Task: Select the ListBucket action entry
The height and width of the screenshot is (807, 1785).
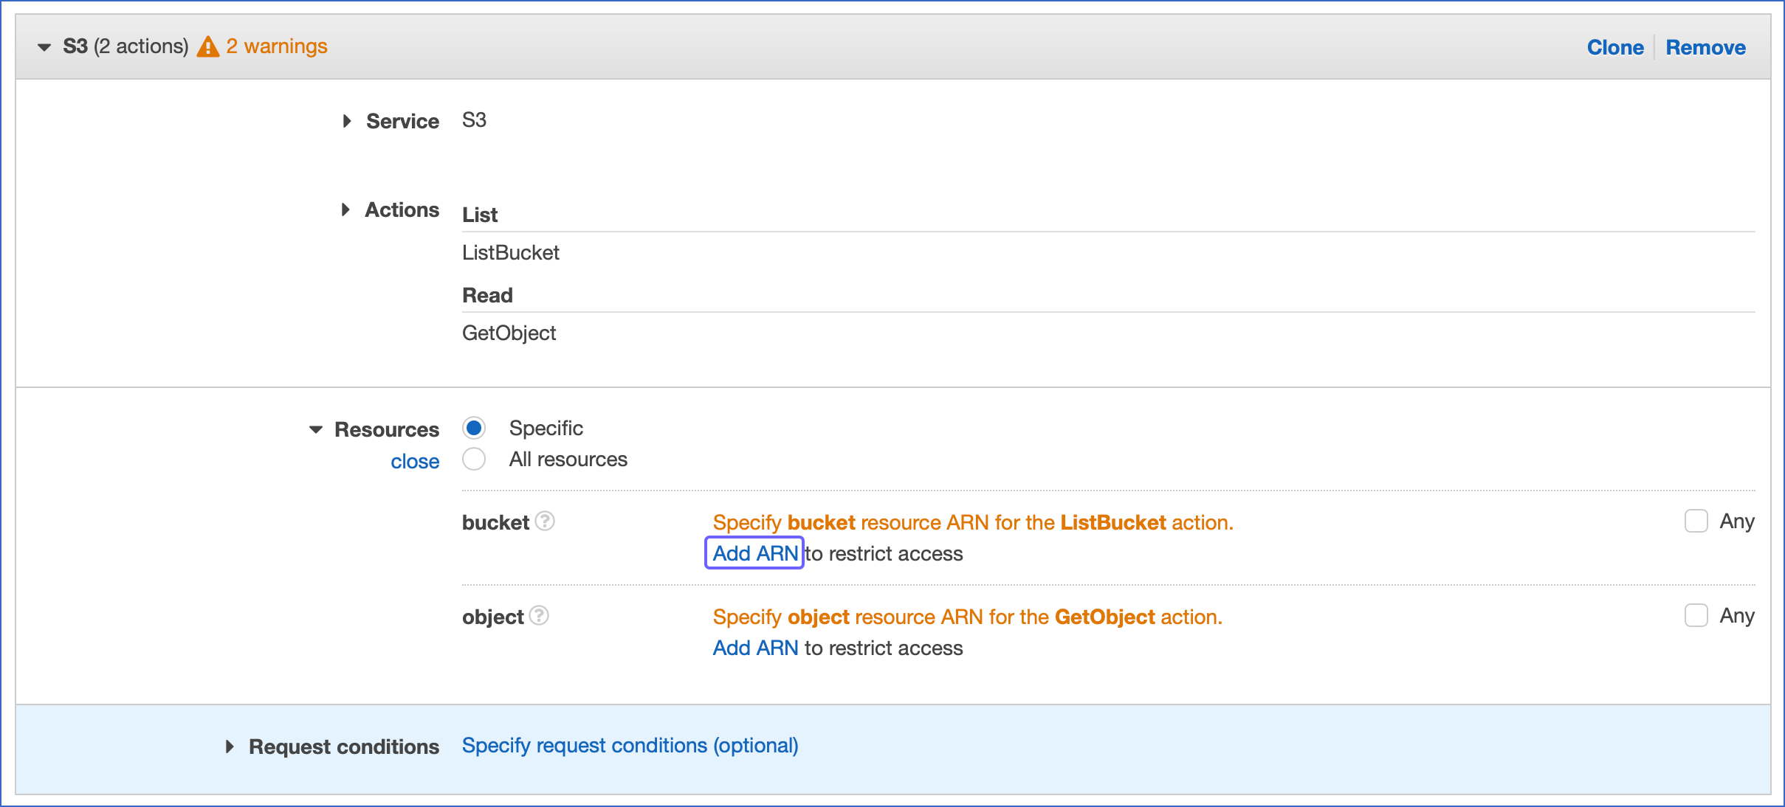Action: 511,252
